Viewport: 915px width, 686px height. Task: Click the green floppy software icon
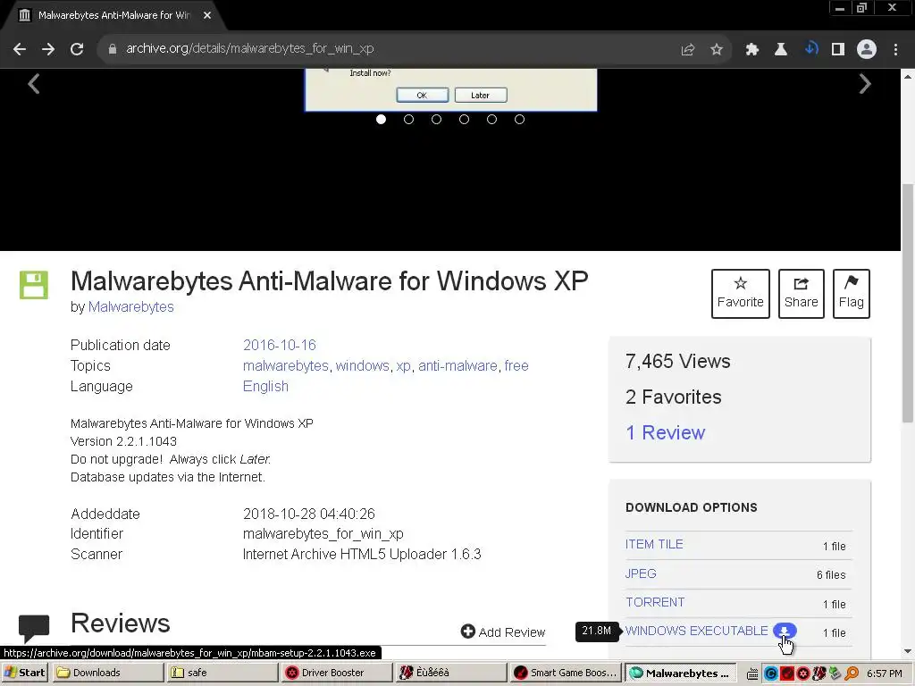tap(34, 285)
